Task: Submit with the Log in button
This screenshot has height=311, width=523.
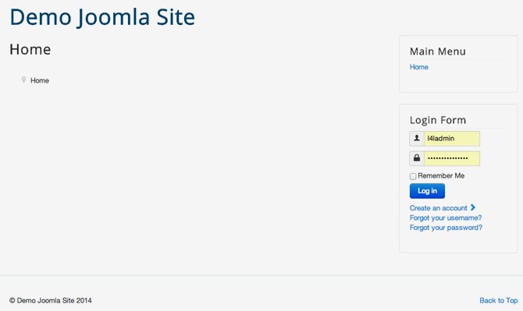Action: 427,191
